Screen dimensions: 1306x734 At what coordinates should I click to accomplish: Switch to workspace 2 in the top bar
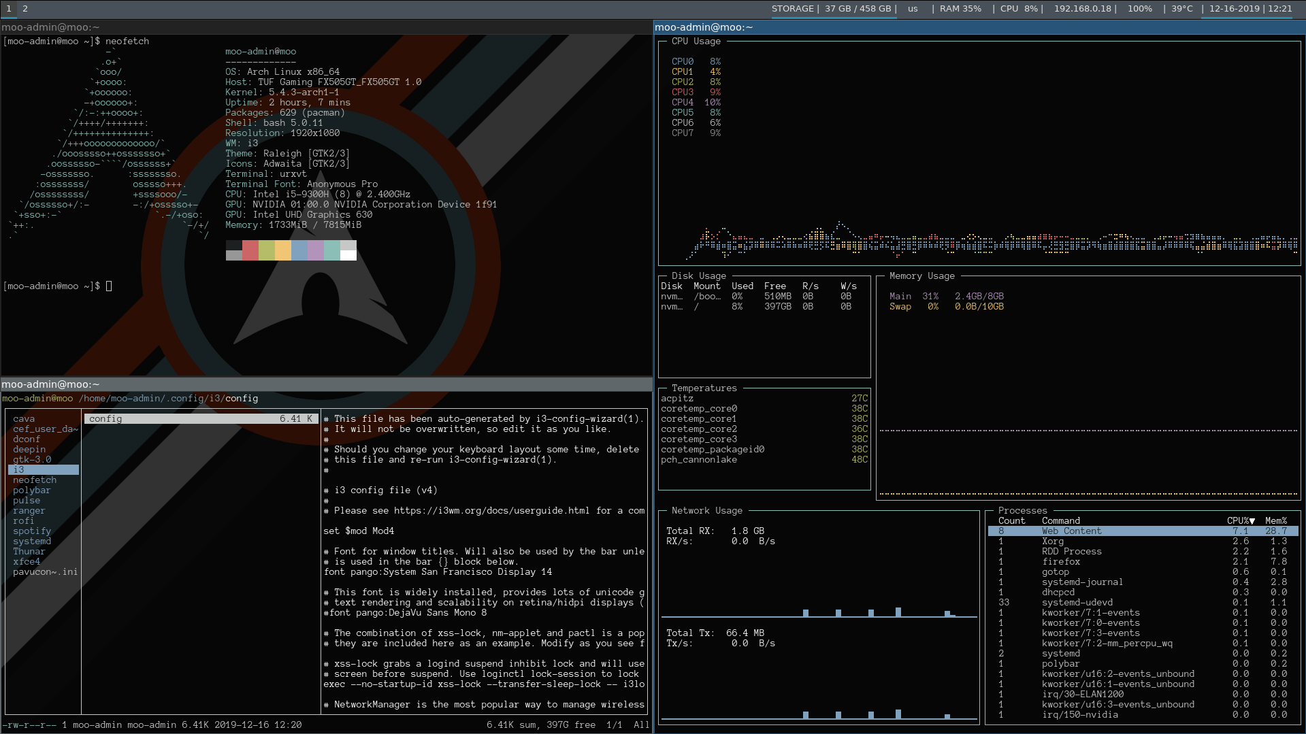(25, 9)
